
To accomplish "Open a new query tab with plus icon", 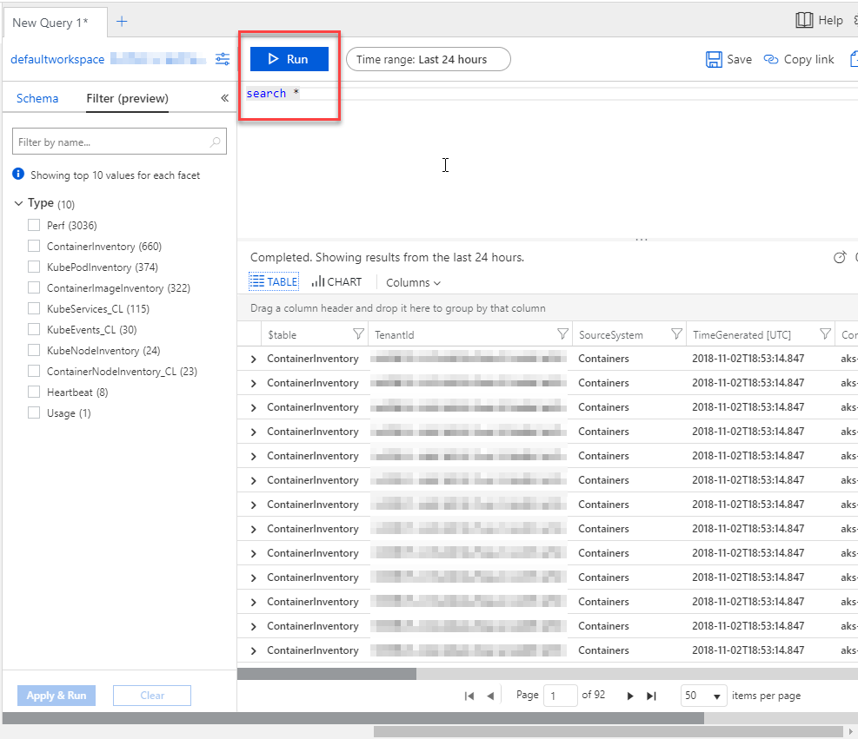I will (122, 22).
